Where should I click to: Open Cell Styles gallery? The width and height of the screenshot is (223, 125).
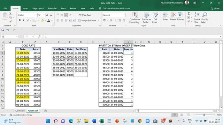pyautogui.click(x=155, y=18)
